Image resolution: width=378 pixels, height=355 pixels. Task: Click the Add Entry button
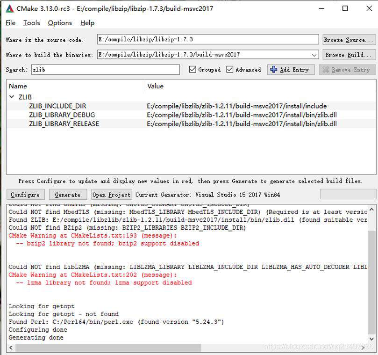tap(291, 70)
